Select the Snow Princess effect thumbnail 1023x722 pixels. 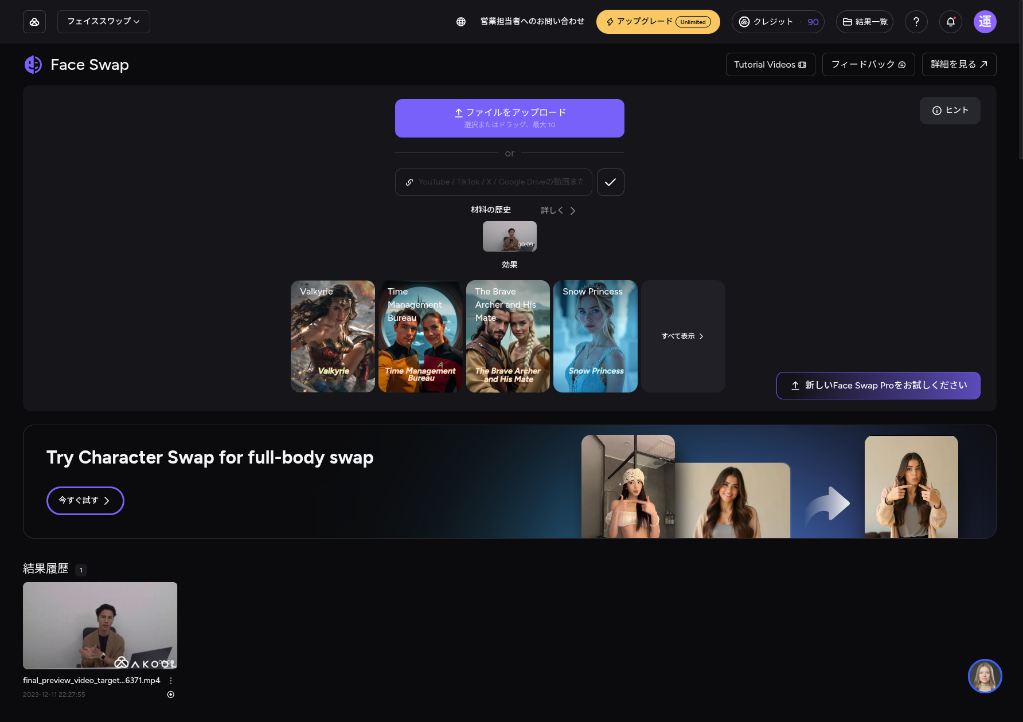coord(595,336)
